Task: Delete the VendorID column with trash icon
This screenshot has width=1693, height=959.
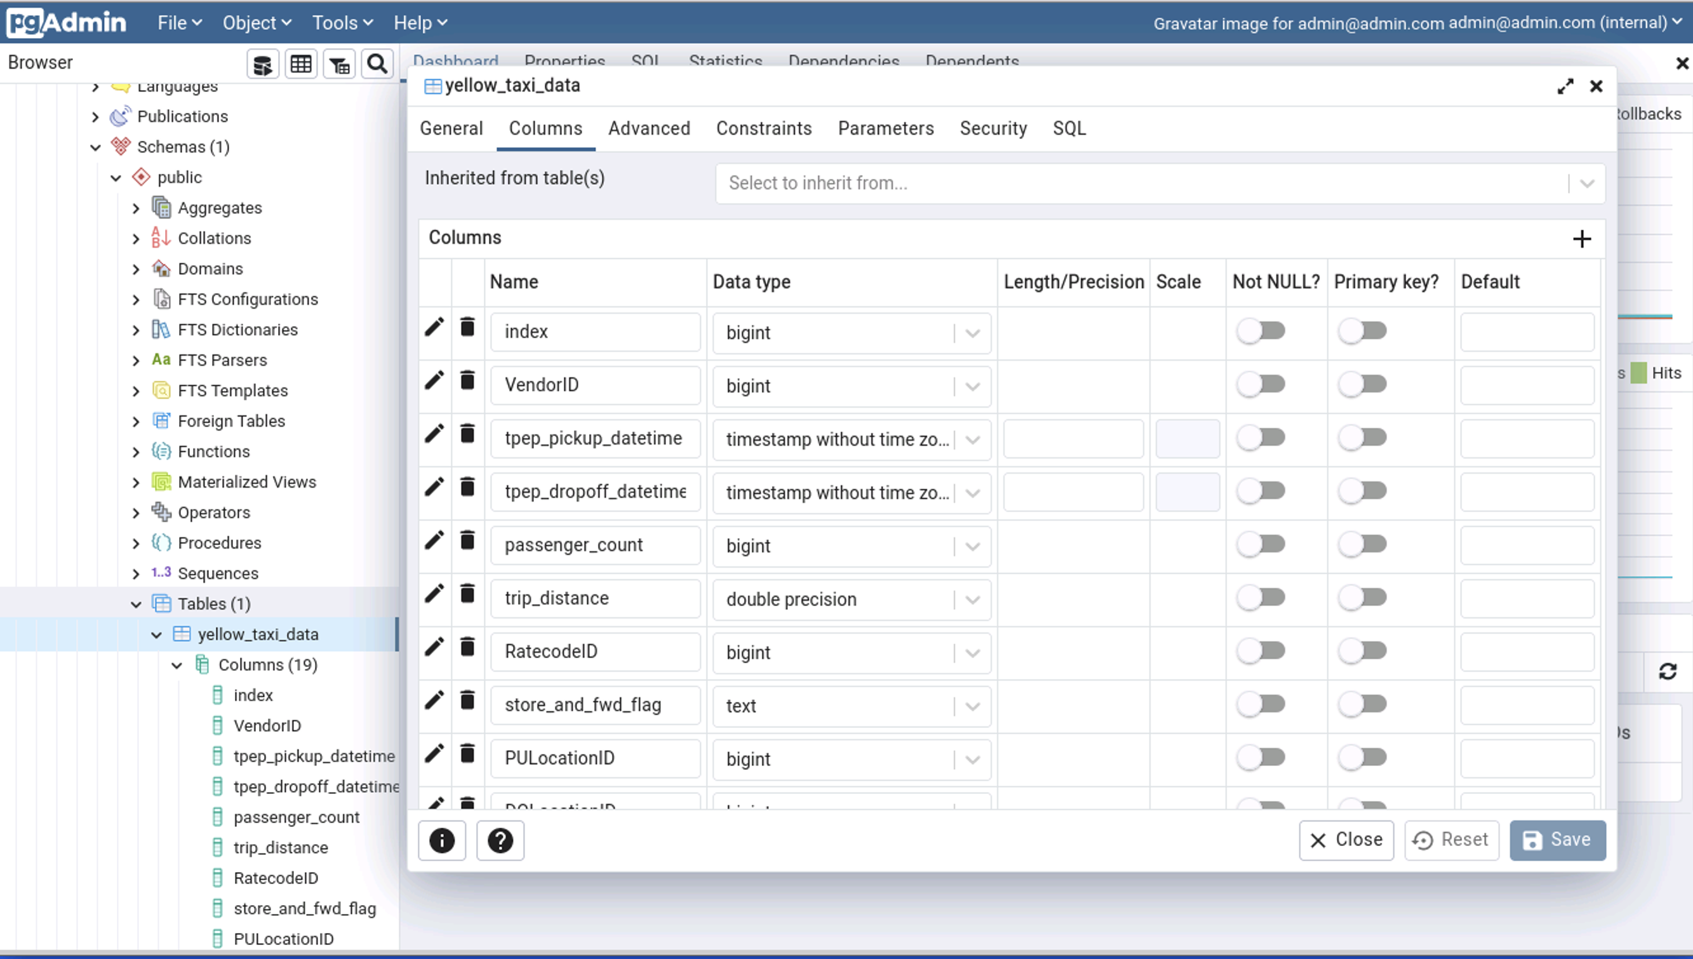Action: coord(467,380)
